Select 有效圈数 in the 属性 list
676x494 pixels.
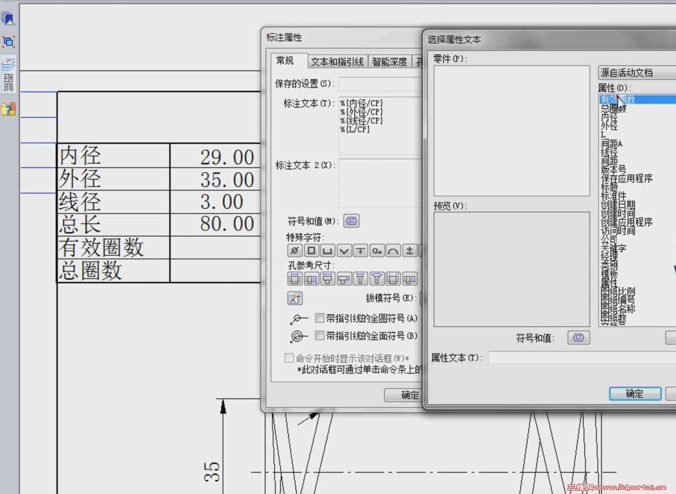(638, 99)
